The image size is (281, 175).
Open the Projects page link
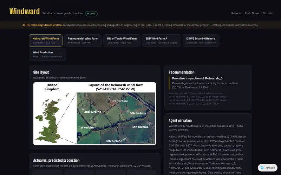point(236,13)
